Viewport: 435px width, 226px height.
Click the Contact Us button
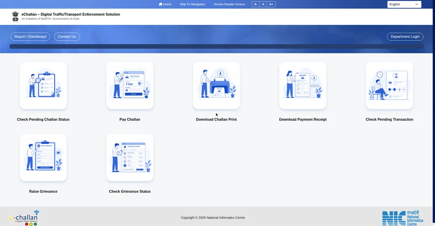[67, 37]
